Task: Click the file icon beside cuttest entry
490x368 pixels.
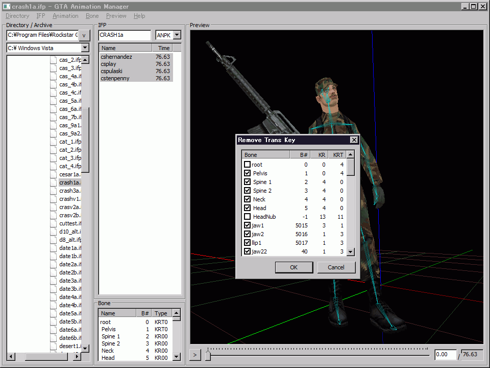Action: (x=54, y=223)
